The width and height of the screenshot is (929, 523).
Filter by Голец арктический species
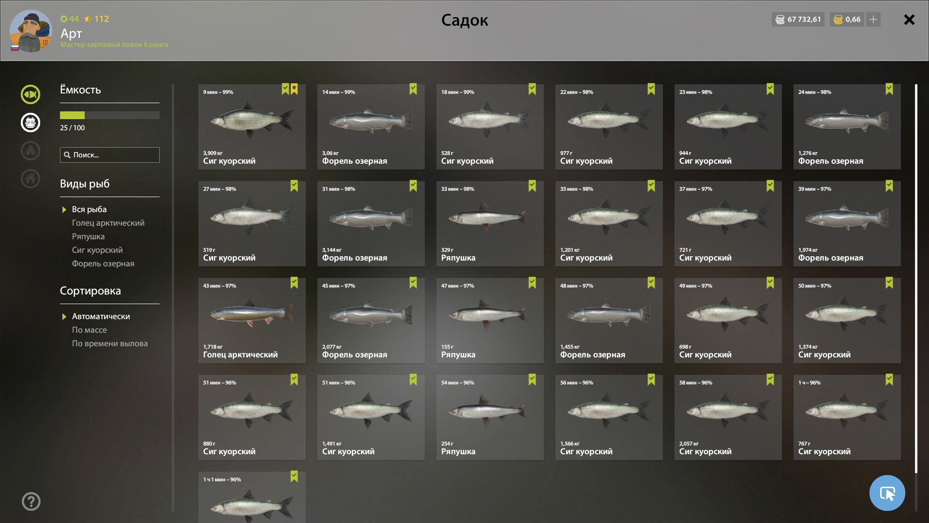click(x=108, y=223)
